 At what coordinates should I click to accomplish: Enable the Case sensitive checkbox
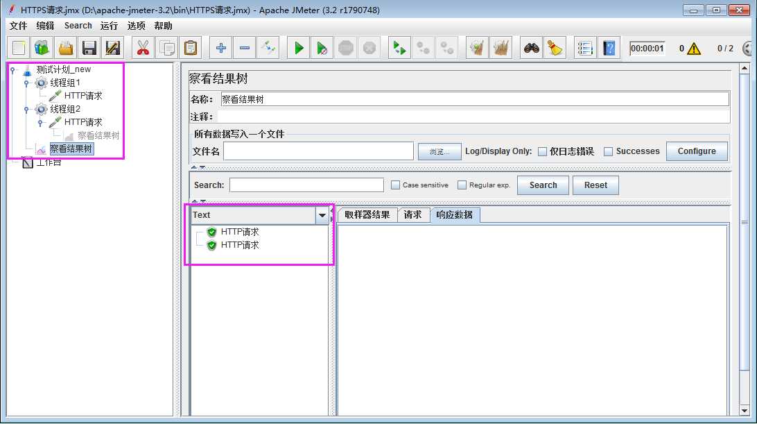395,185
